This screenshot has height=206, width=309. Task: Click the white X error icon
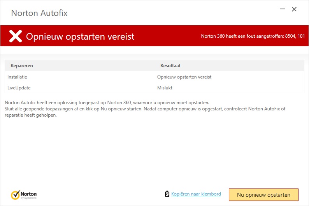tap(16, 36)
